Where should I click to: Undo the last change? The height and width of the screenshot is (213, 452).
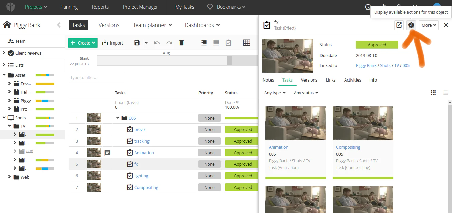pos(157,43)
